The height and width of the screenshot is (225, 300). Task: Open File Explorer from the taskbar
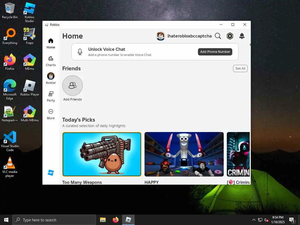point(103,220)
